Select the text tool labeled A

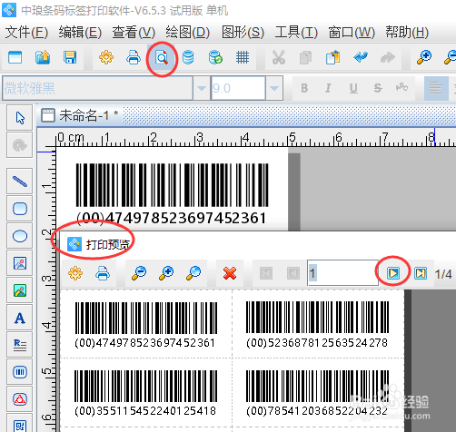(20, 318)
